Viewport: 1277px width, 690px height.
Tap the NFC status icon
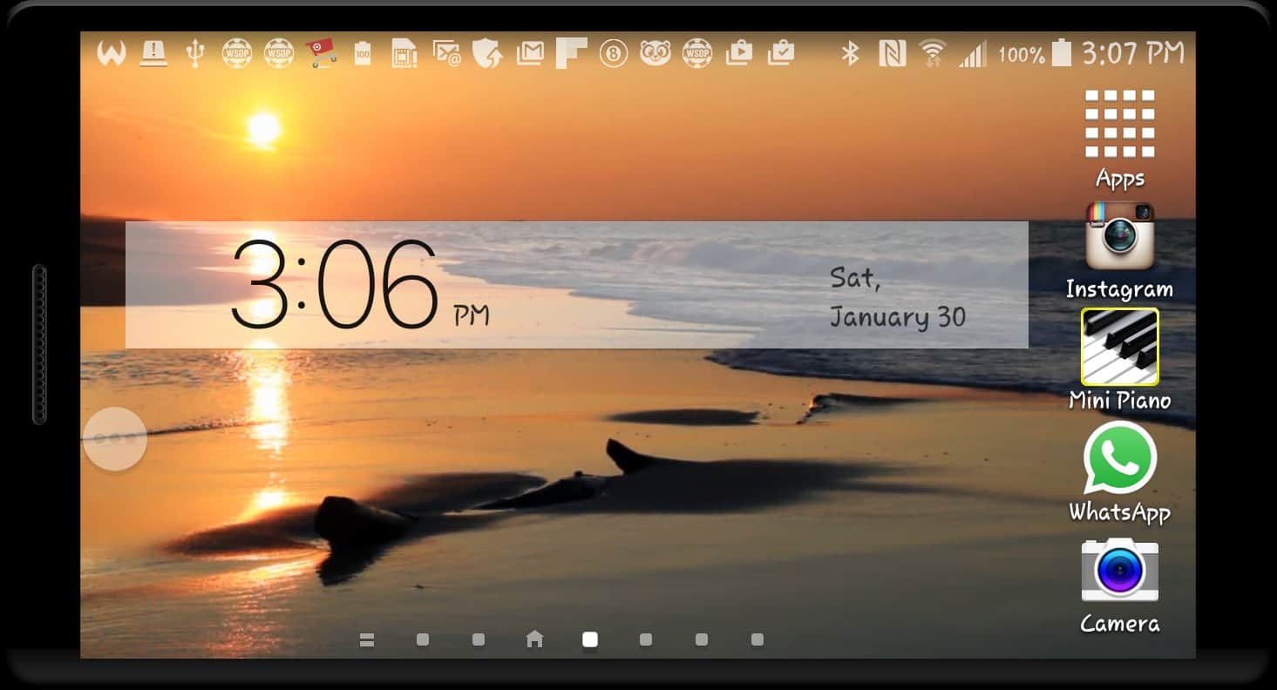point(892,54)
